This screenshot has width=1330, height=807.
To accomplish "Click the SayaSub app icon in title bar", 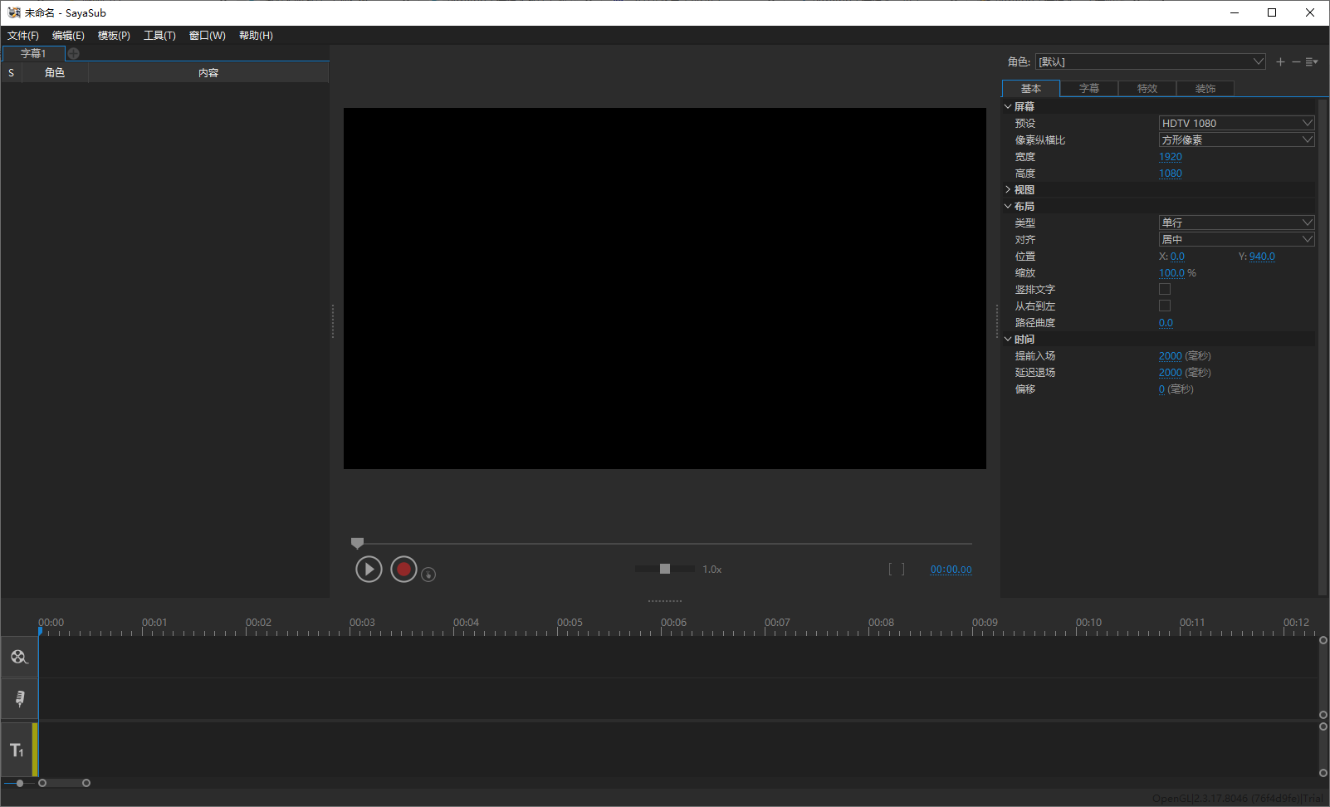I will click(14, 12).
